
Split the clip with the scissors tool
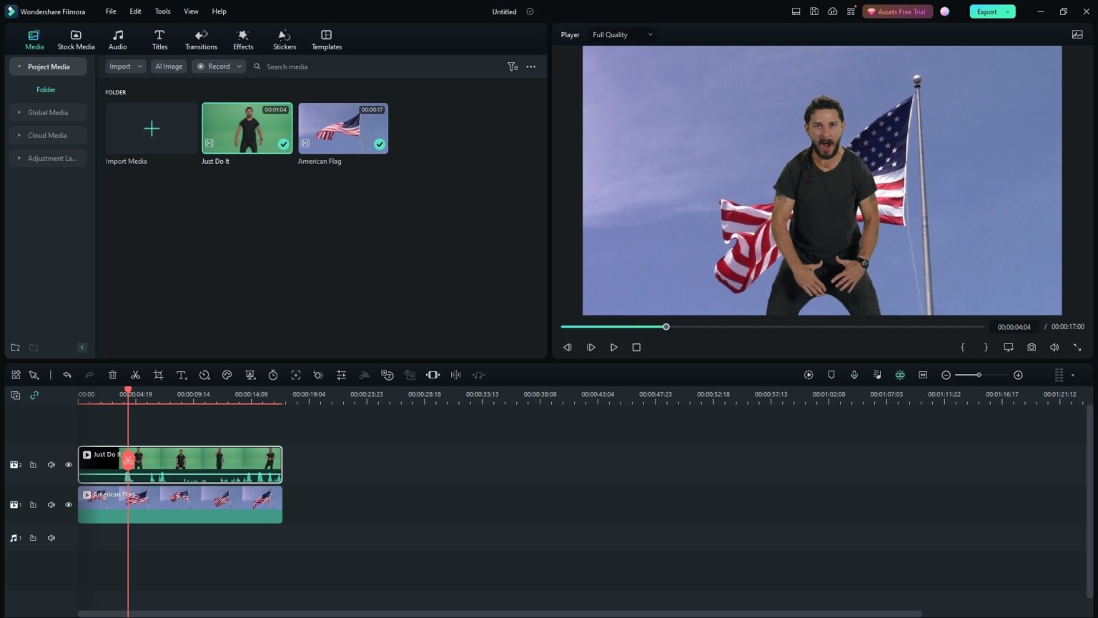pos(135,375)
